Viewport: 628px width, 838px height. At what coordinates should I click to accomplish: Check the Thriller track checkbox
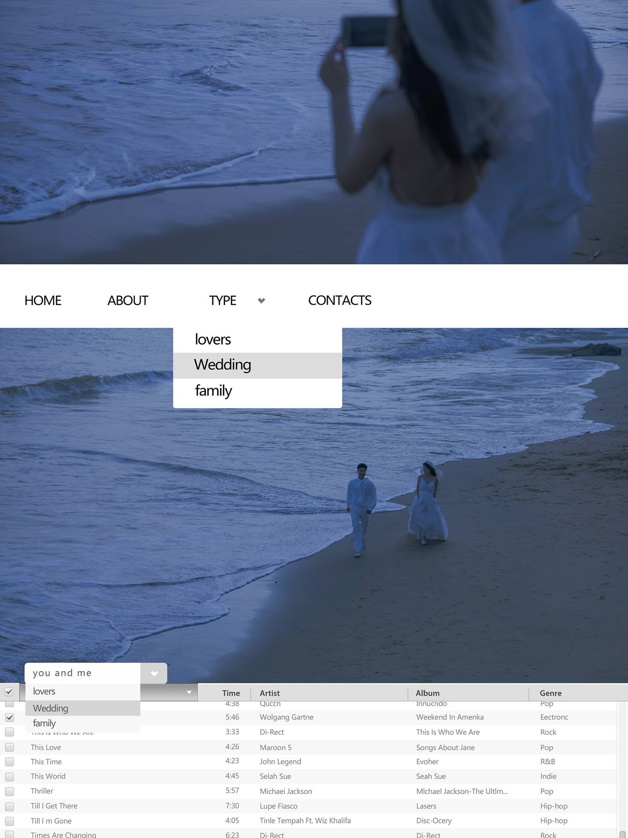pos(9,792)
